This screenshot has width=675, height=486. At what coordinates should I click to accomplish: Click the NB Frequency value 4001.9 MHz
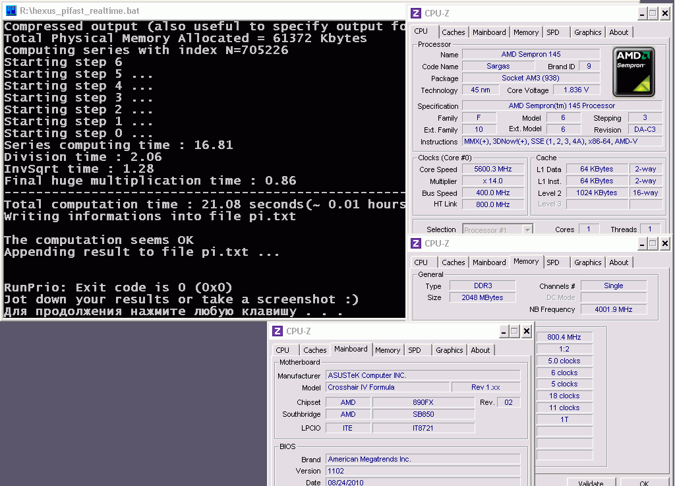(614, 309)
